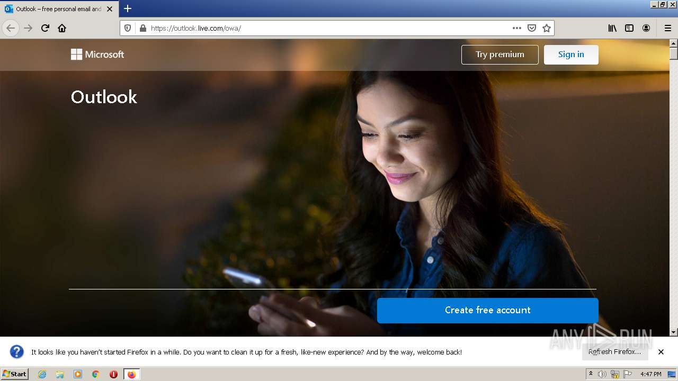
Task: Click page scrollbar up arrow
Action: coord(674,43)
